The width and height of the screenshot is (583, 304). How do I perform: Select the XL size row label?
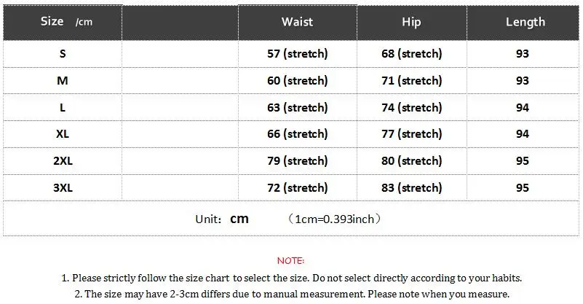click(63, 133)
